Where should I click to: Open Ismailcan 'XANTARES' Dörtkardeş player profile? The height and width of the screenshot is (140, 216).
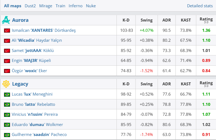click(x=44, y=30)
